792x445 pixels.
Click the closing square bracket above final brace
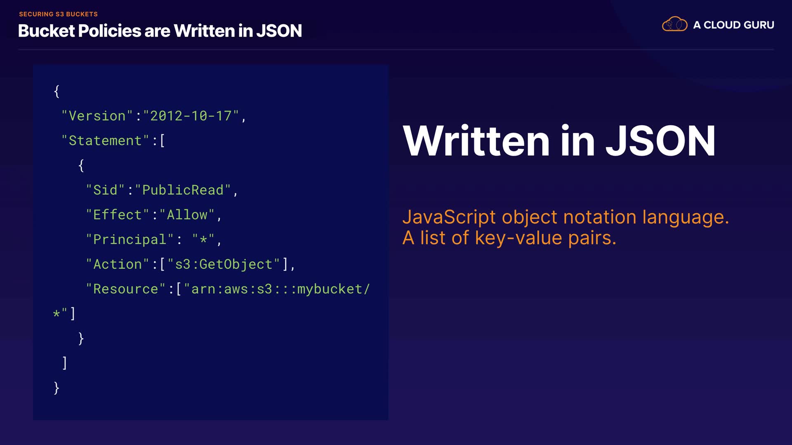[x=64, y=363]
